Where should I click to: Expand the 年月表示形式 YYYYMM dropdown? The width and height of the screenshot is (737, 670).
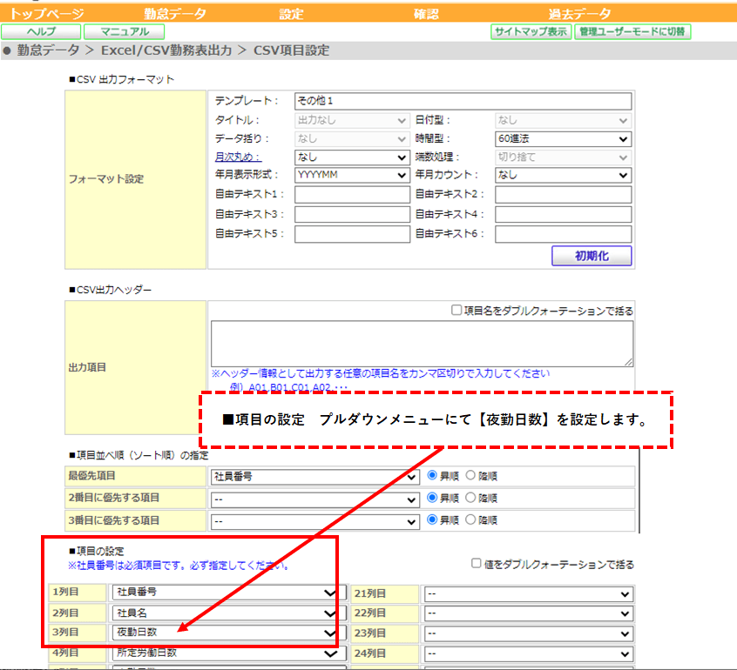point(352,175)
